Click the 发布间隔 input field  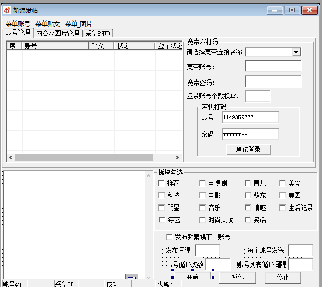tap(208, 250)
